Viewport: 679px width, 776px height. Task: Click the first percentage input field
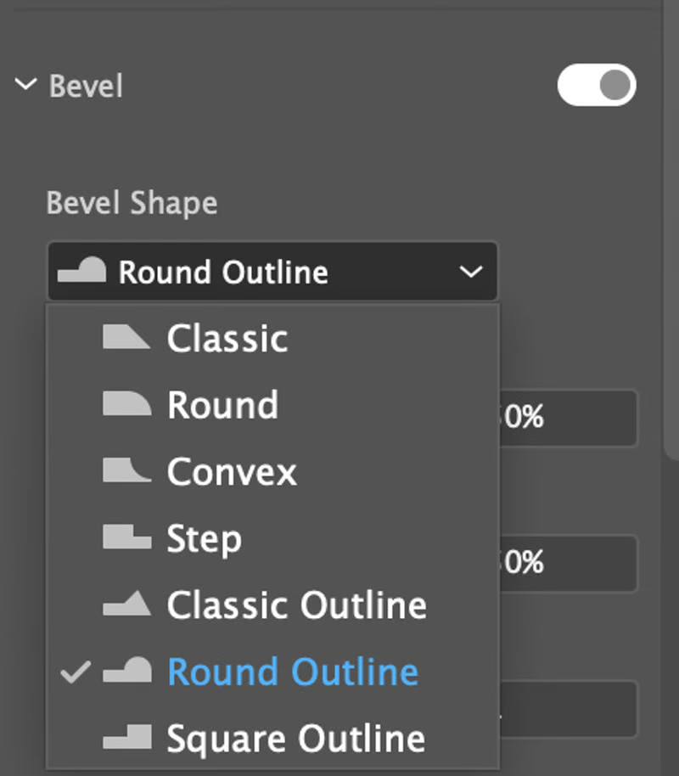pos(567,418)
